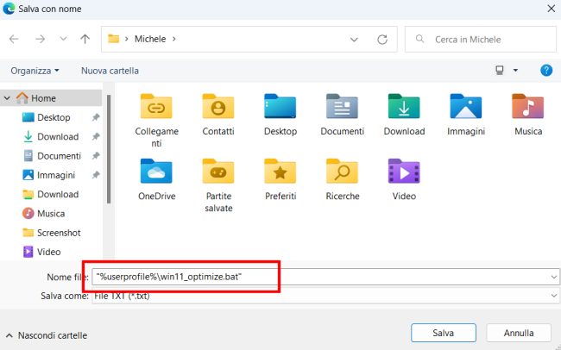Click the navigation pane scrollbar
Screen dimensions: 561x350
[x=109, y=149]
